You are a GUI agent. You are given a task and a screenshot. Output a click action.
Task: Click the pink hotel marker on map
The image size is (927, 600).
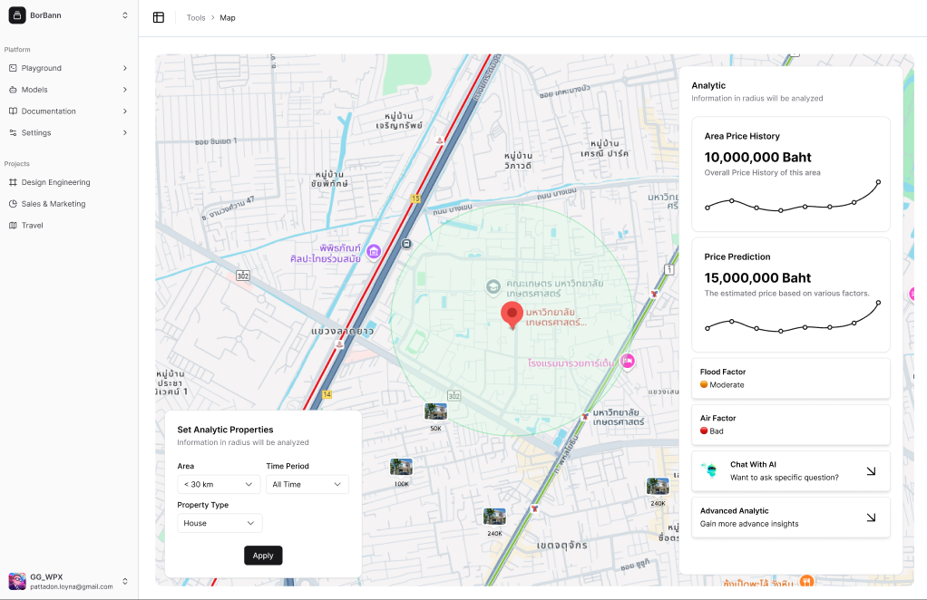point(627,363)
